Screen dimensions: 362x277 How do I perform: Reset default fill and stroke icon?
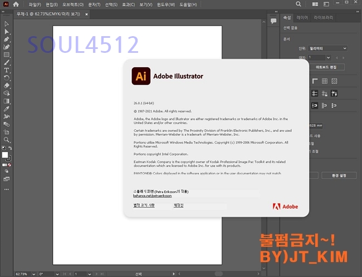tap(4, 148)
